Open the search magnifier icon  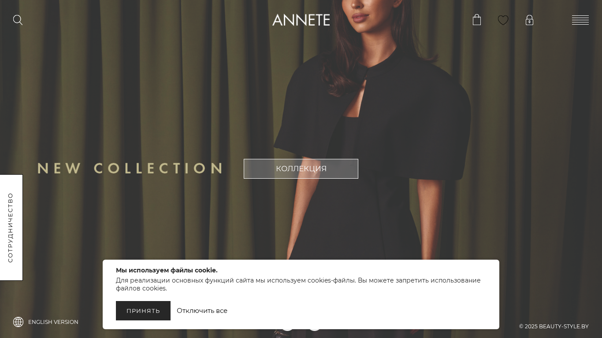pyautogui.click(x=18, y=20)
